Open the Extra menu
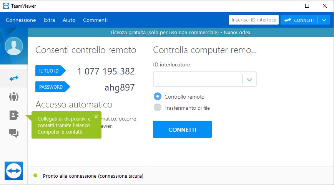 coord(49,20)
